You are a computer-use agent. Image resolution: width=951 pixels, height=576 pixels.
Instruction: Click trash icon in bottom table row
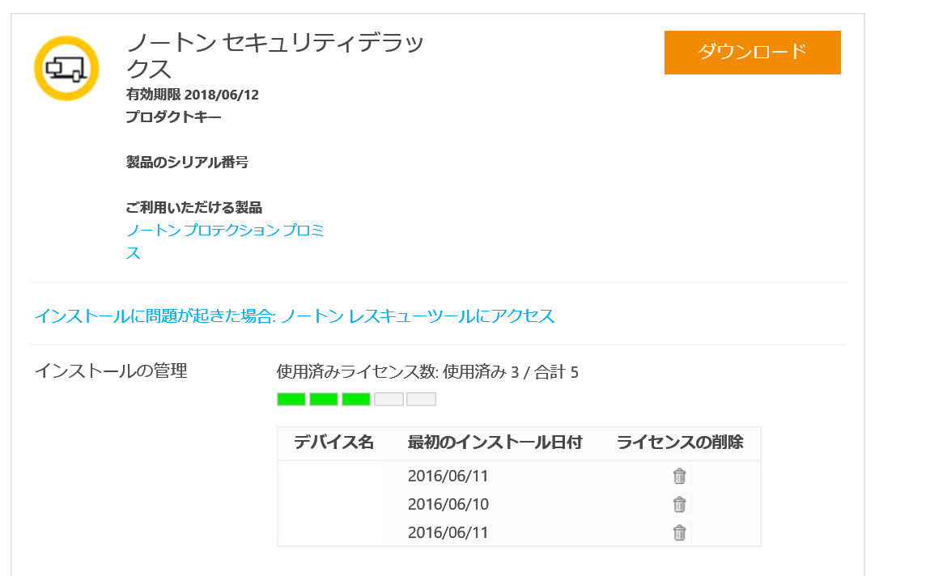click(x=679, y=532)
